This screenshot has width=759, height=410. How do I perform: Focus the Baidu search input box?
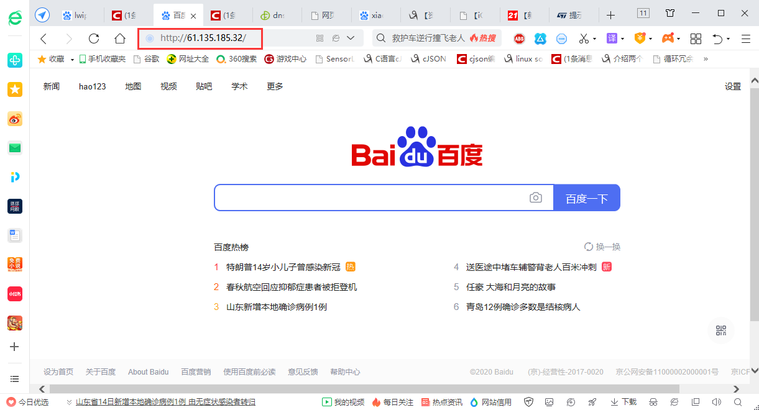point(370,198)
